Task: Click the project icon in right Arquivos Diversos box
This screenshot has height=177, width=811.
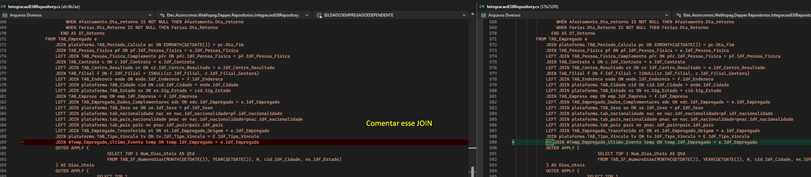Action: coord(483,15)
